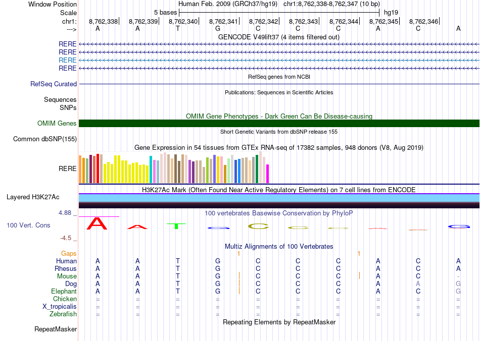The width and height of the screenshot is (480, 341).
Task: Select the SNPs track label
Action: [68, 107]
